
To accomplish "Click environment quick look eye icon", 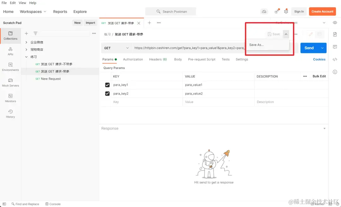I will 335,23.
